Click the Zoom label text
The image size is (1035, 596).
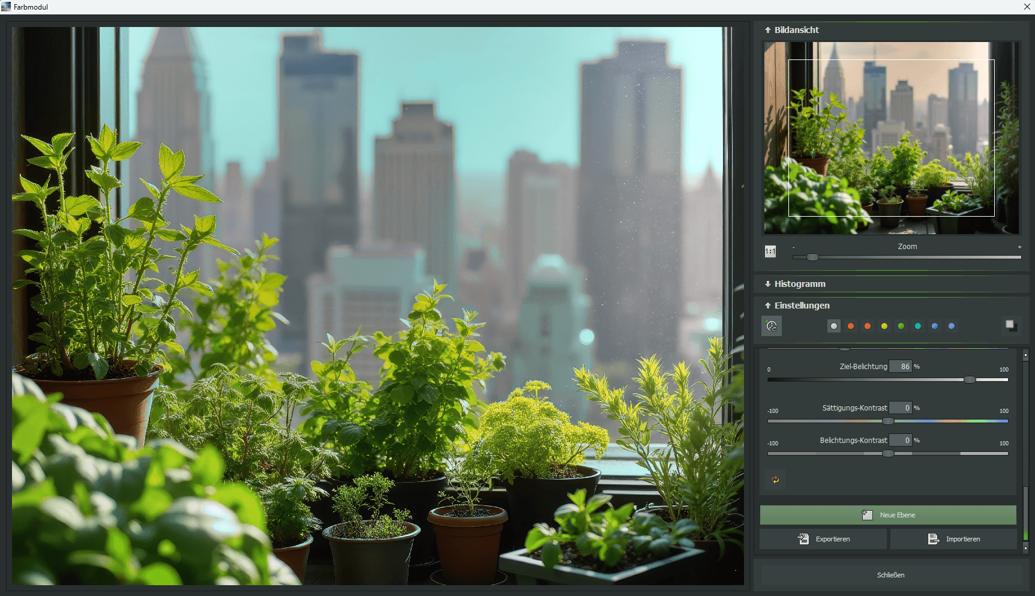[x=907, y=247]
